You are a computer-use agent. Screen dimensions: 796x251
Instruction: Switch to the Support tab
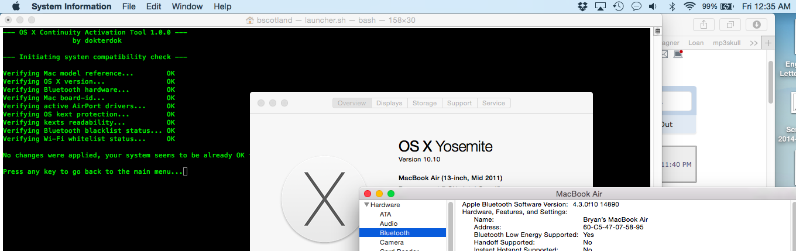459,103
